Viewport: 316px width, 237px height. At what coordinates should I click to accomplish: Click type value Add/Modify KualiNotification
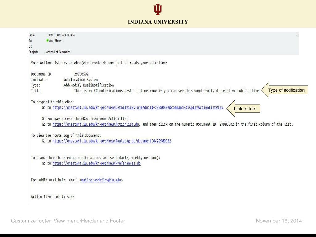pos(89,85)
